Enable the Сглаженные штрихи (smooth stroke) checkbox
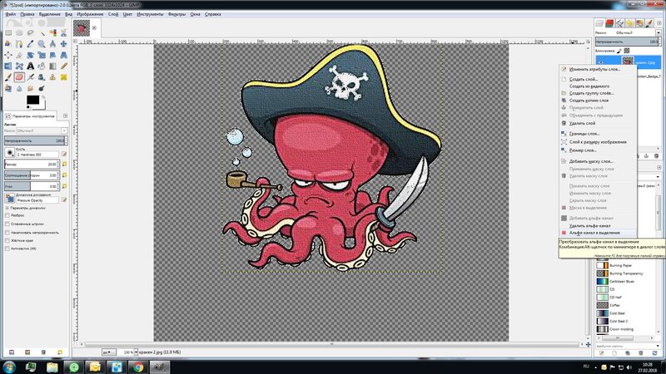Screen dimensions: 666x374 pos(7,224)
